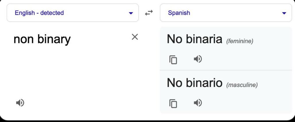Play audio for "No binario"
The image size is (295, 122).
click(198, 103)
